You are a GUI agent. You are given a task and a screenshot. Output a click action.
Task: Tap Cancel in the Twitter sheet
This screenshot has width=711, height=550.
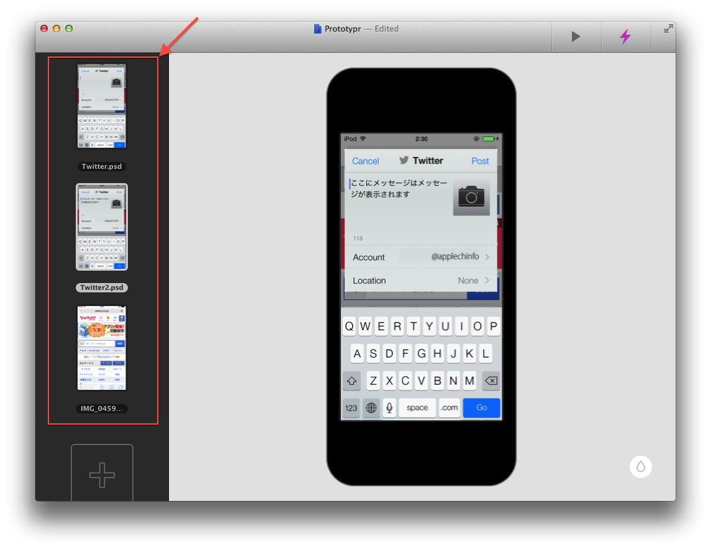pyautogui.click(x=366, y=161)
